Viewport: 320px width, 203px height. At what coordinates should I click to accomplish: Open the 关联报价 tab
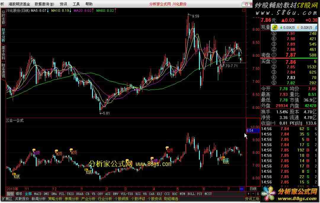coord(22,199)
